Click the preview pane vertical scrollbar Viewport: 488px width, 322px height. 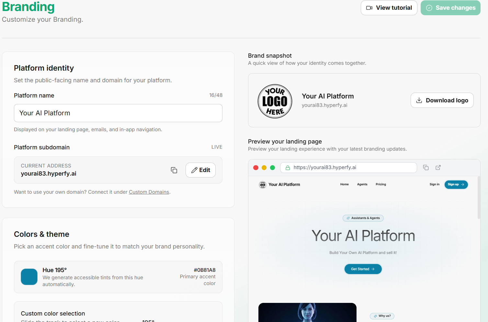tap(479, 198)
